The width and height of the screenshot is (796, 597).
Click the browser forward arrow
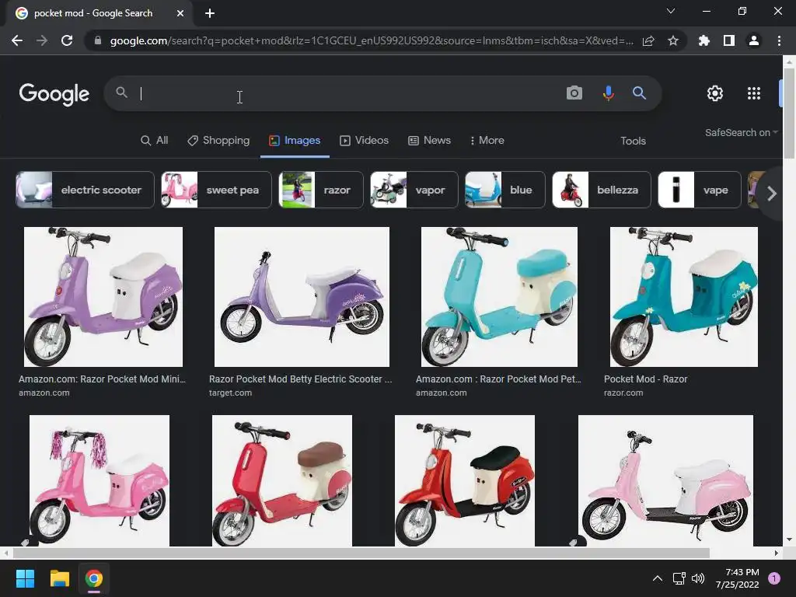[42, 40]
